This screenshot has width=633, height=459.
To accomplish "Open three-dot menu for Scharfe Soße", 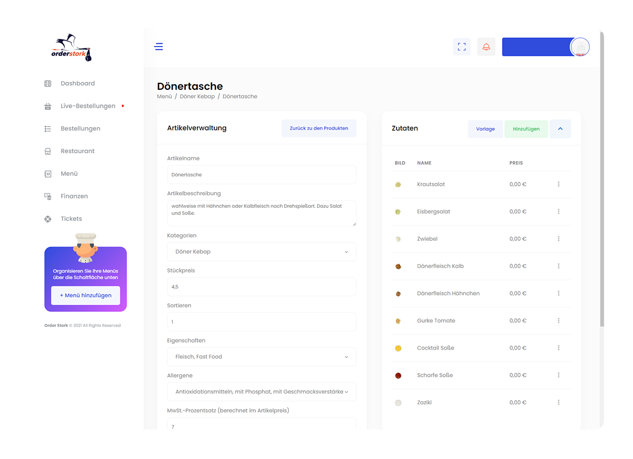I will [558, 375].
